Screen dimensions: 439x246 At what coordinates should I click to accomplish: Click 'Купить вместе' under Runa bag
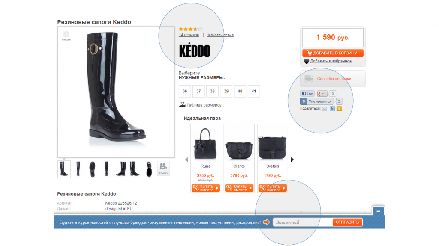(x=206, y=188)
